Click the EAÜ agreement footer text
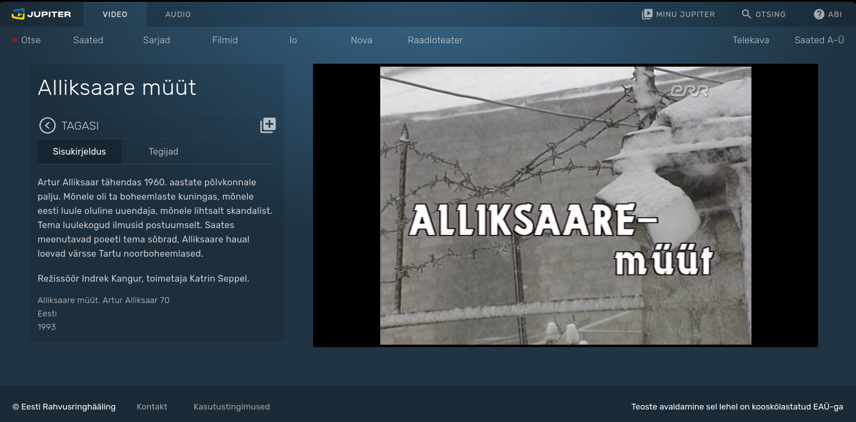Screen dimensions: 856x422 tap(737, 407)
